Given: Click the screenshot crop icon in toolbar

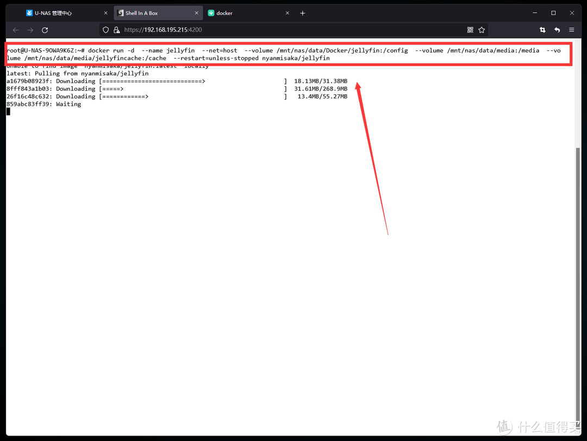Looking at the screenshot, I should 542,30.
